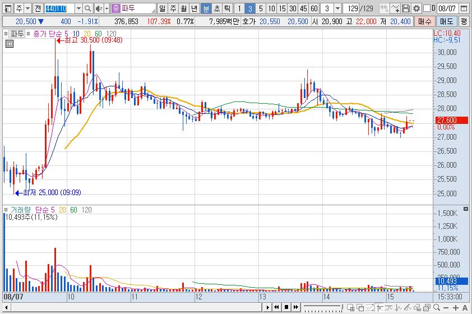Click the diagonal pencil line icon
472x314 pixels.
point(408,307)
